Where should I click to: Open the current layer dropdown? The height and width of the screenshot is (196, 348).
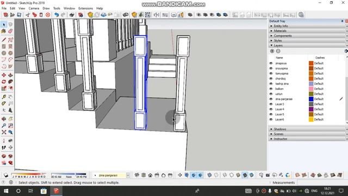128,175
